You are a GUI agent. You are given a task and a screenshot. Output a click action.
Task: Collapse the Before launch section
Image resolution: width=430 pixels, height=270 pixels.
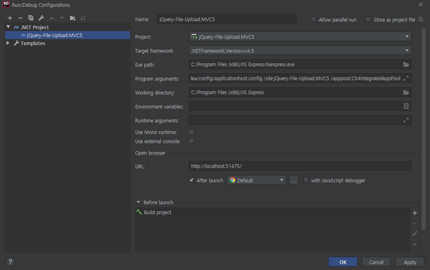coord(138,202)
